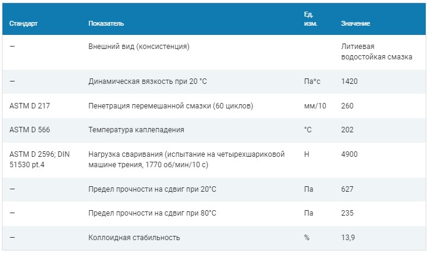Click the ASTM D 2596; DIN 51530 cell

[x=39, y=159]
